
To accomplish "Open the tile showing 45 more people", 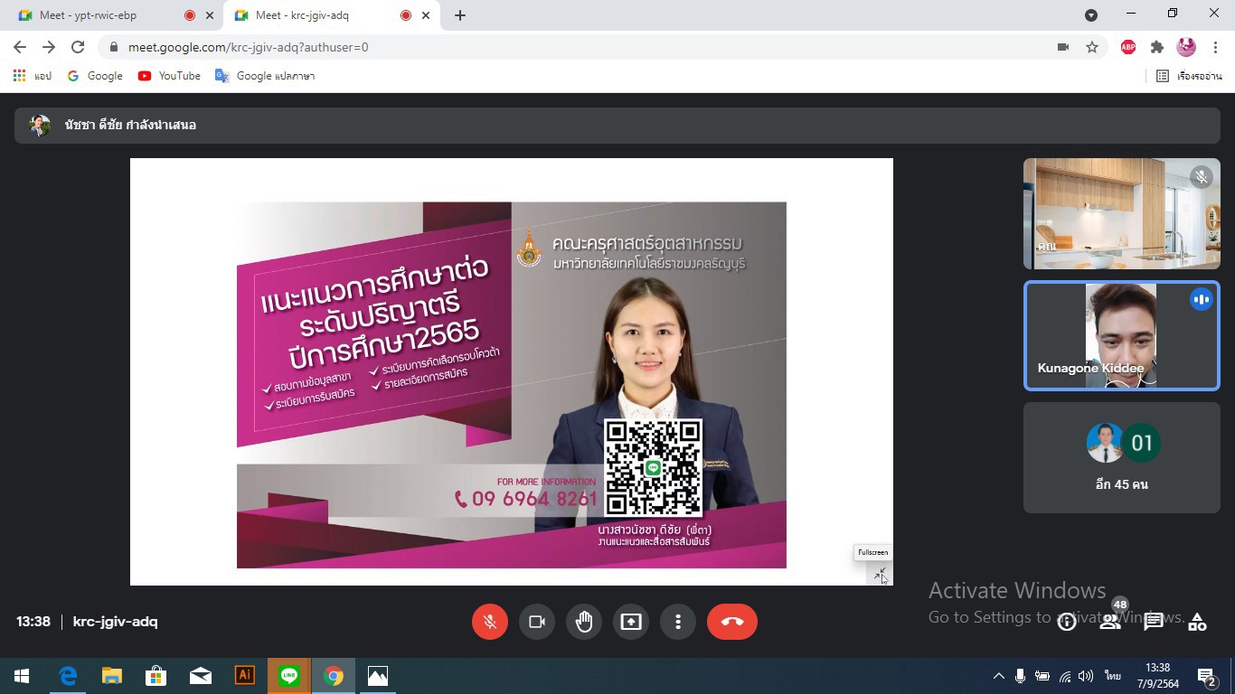I will coord(1121,458).
